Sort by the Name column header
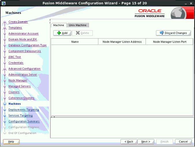Viewport: 195px width, 147px height. [75, 42]
